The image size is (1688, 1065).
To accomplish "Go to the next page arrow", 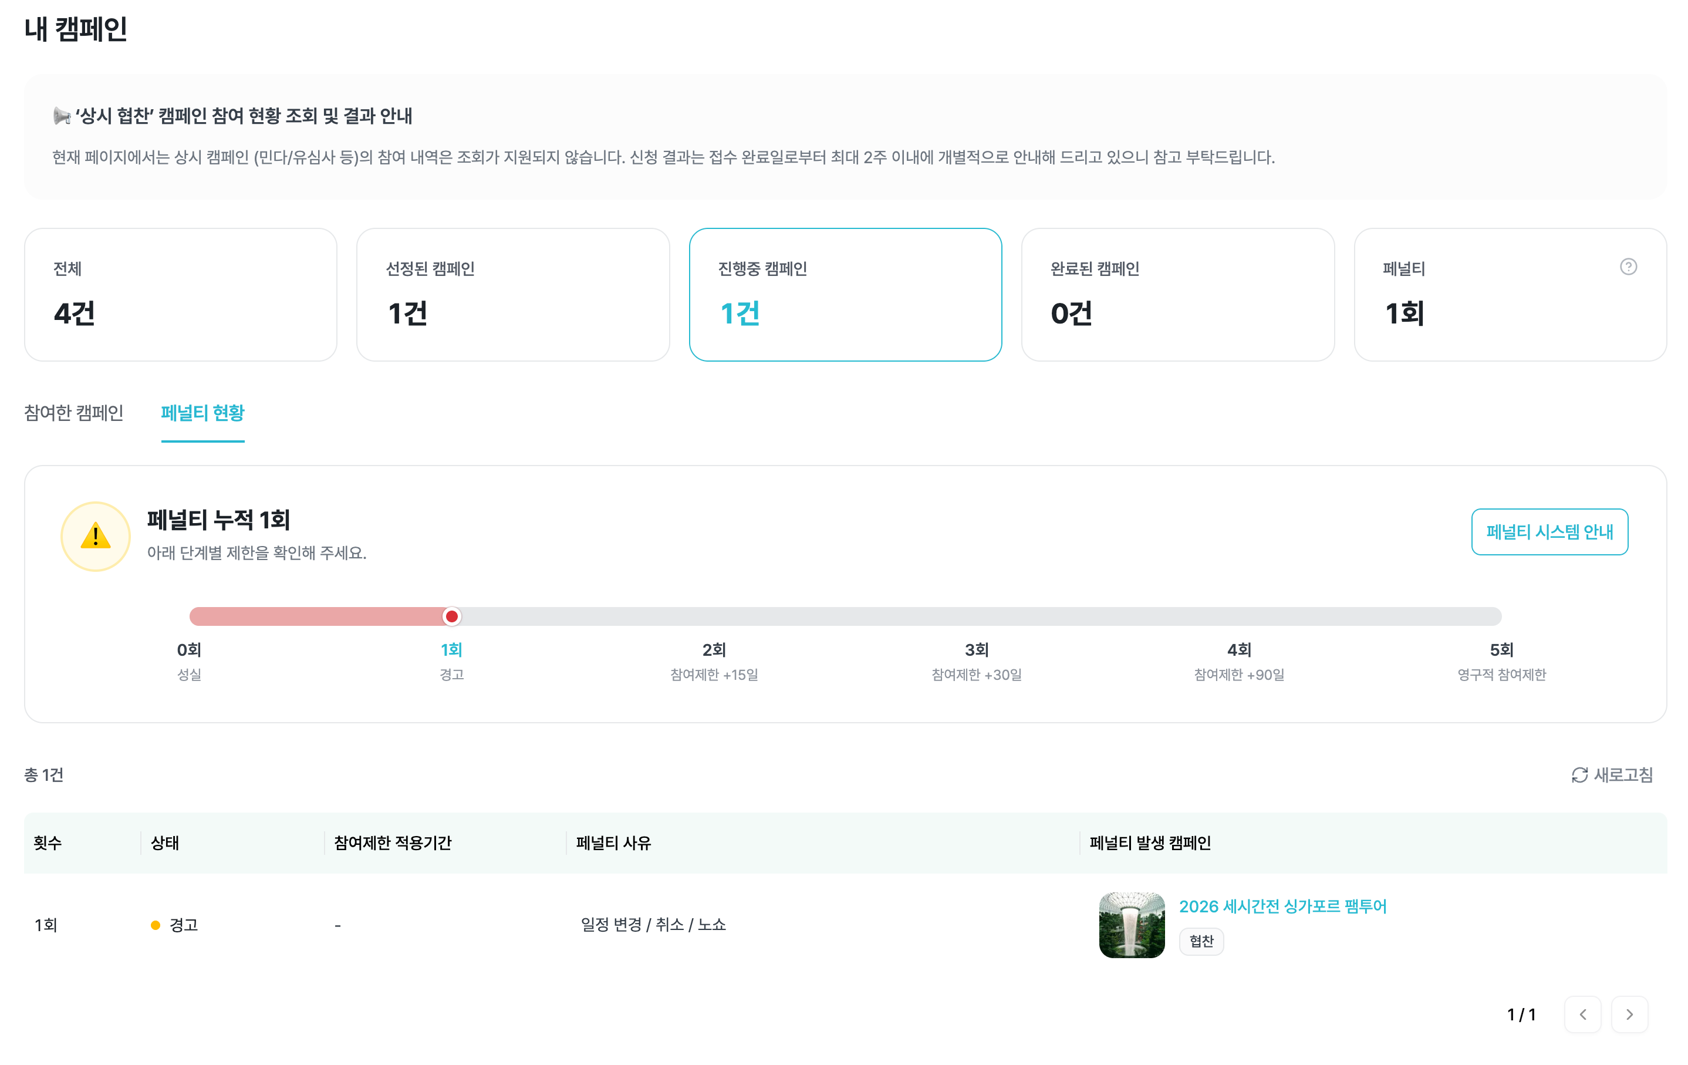I will click(x=1629, y=1014).
